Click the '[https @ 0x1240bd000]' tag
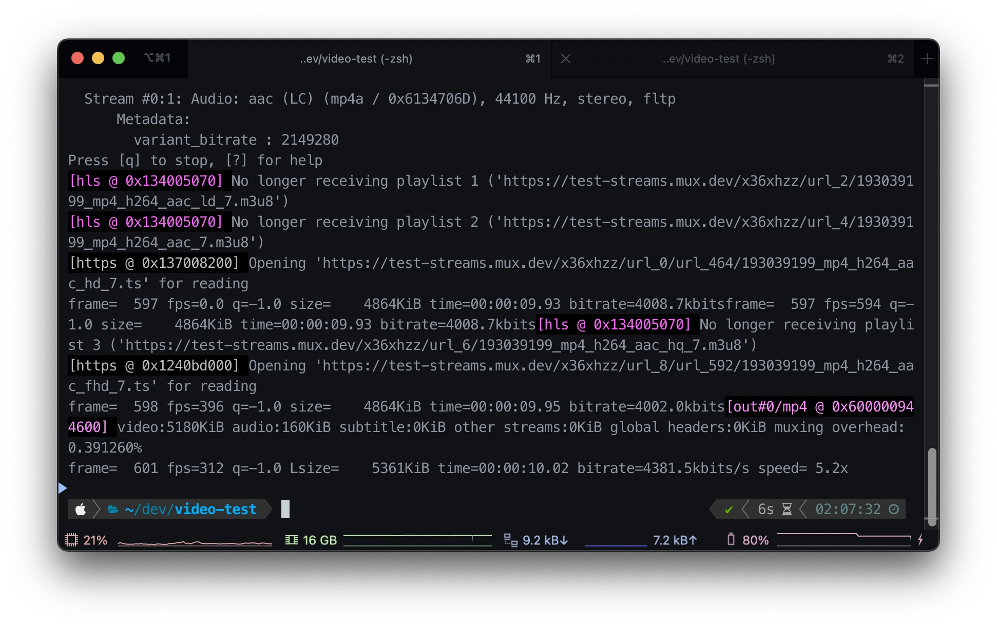 click(155, 365)
